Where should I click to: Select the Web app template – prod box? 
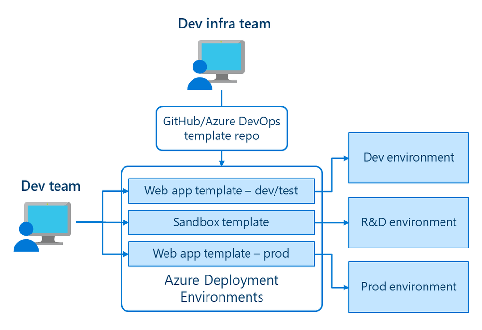coord(221,254)
